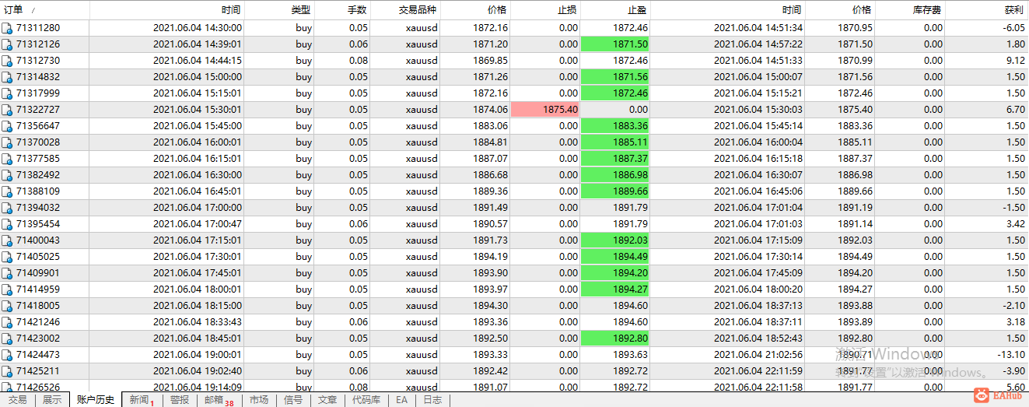Click the order icon for 71400043
Viewport: 1029px width, 407px height.
click(x=7, y=240)
